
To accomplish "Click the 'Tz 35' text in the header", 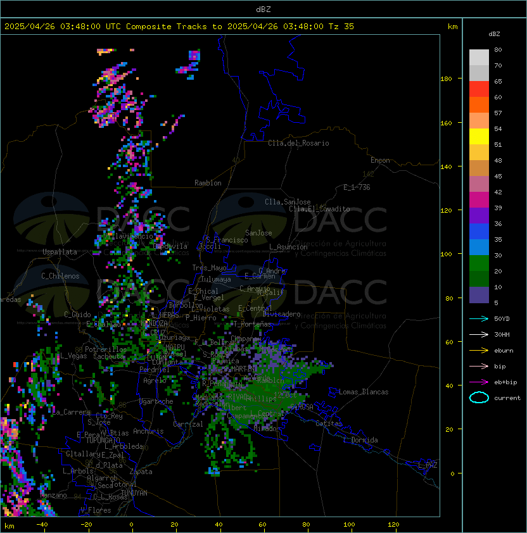I will pyautogui.click(x=341, y=27).
